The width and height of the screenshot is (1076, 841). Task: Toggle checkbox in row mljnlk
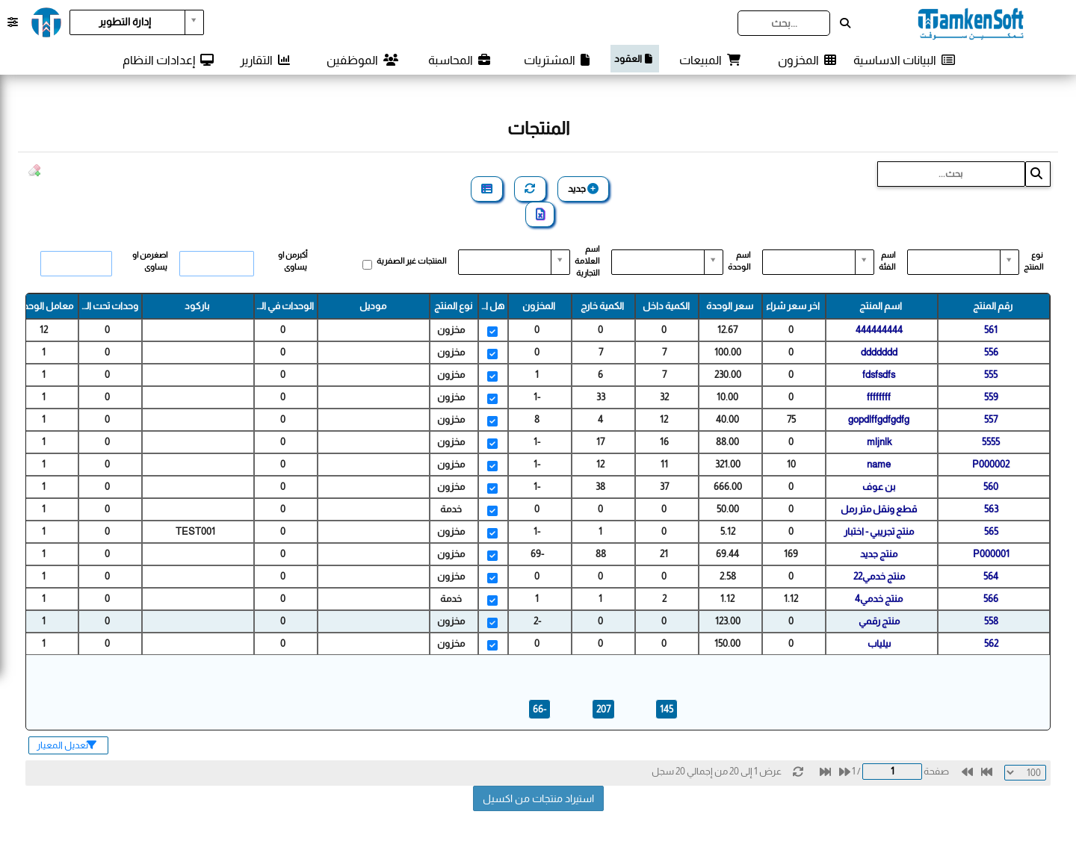pos(492,444)
